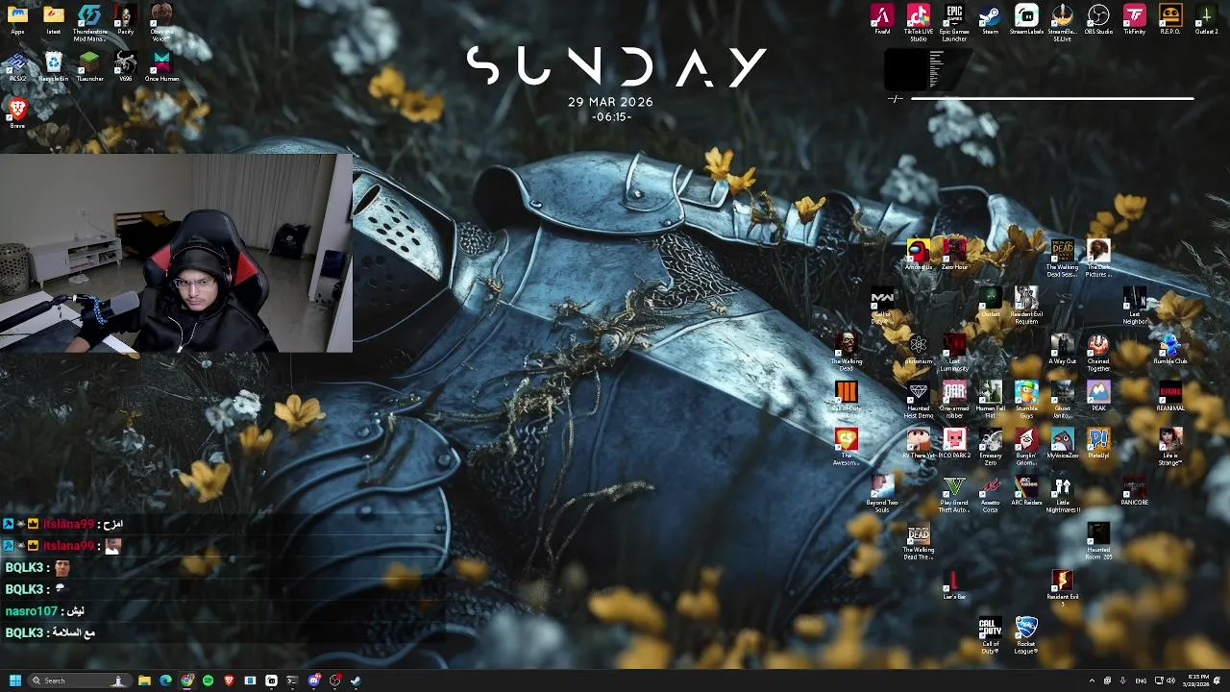Select the Beyond Two Souls icon
Viewport: 1230px width, 692px height.
point(882,493)
